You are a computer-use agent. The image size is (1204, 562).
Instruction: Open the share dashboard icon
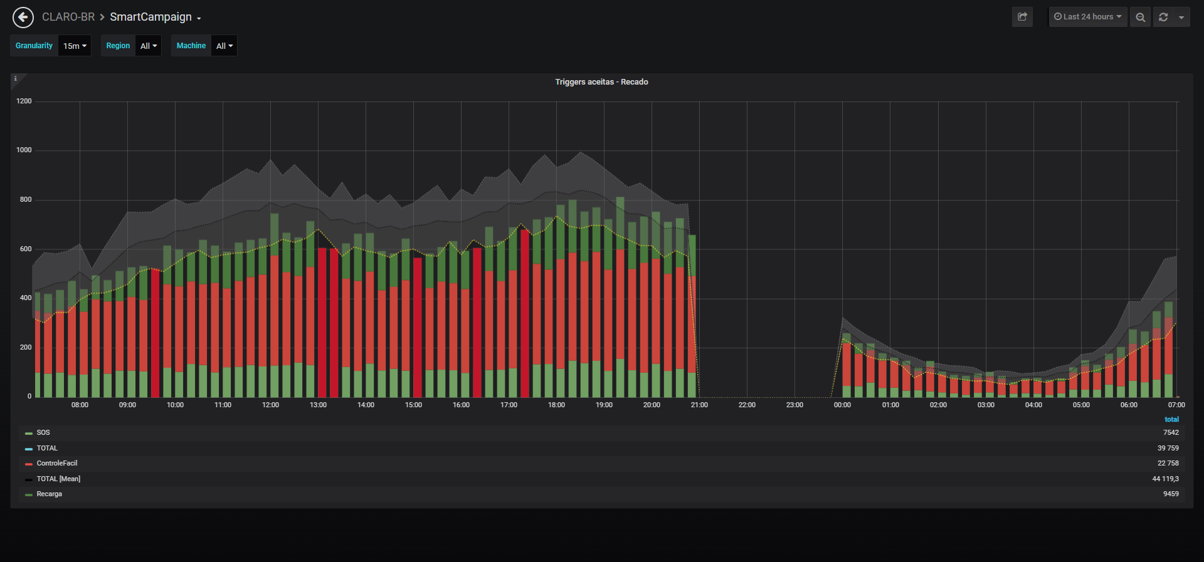(x=1022, y=17)
